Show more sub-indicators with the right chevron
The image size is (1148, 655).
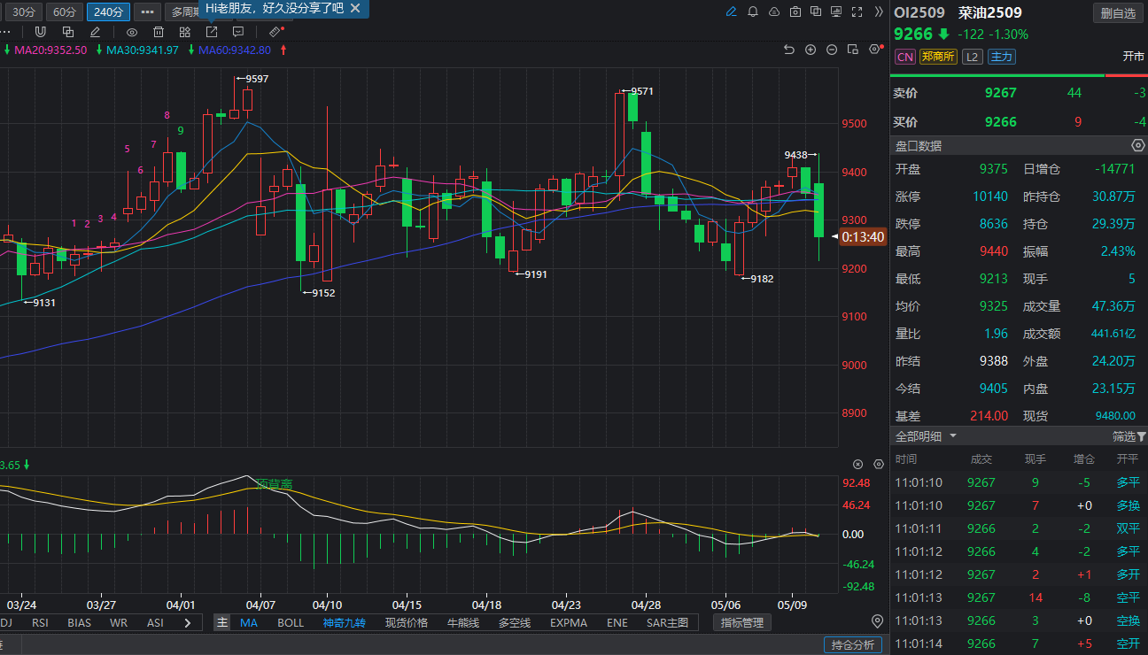click(187, 622)
